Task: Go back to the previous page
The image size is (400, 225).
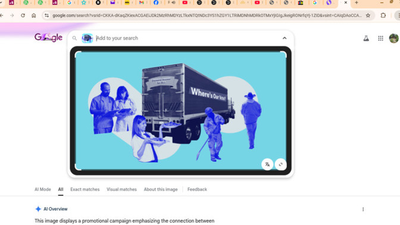Action: pyautogui.click(x=2, y=15)
